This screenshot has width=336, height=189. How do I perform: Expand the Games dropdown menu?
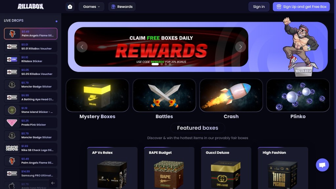92,7
